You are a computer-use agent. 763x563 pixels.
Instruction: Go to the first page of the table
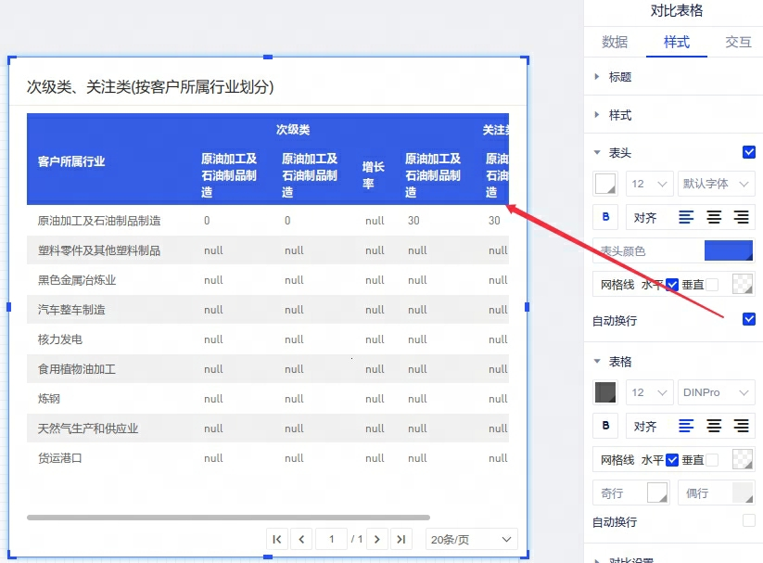[276, 539]
